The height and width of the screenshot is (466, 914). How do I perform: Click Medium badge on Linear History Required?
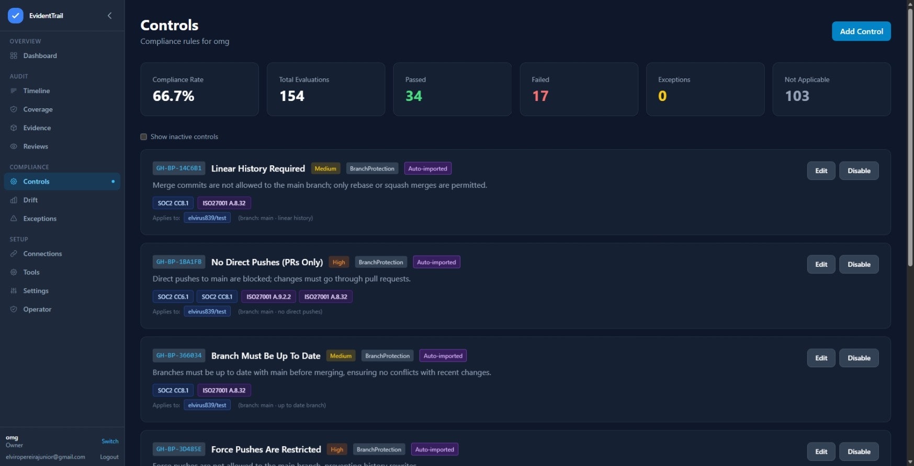[325, 168]
